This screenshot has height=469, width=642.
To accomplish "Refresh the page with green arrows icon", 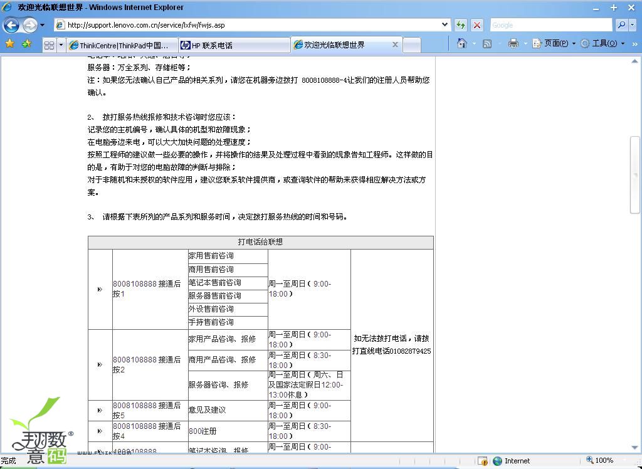I will (x=461, y=25).
